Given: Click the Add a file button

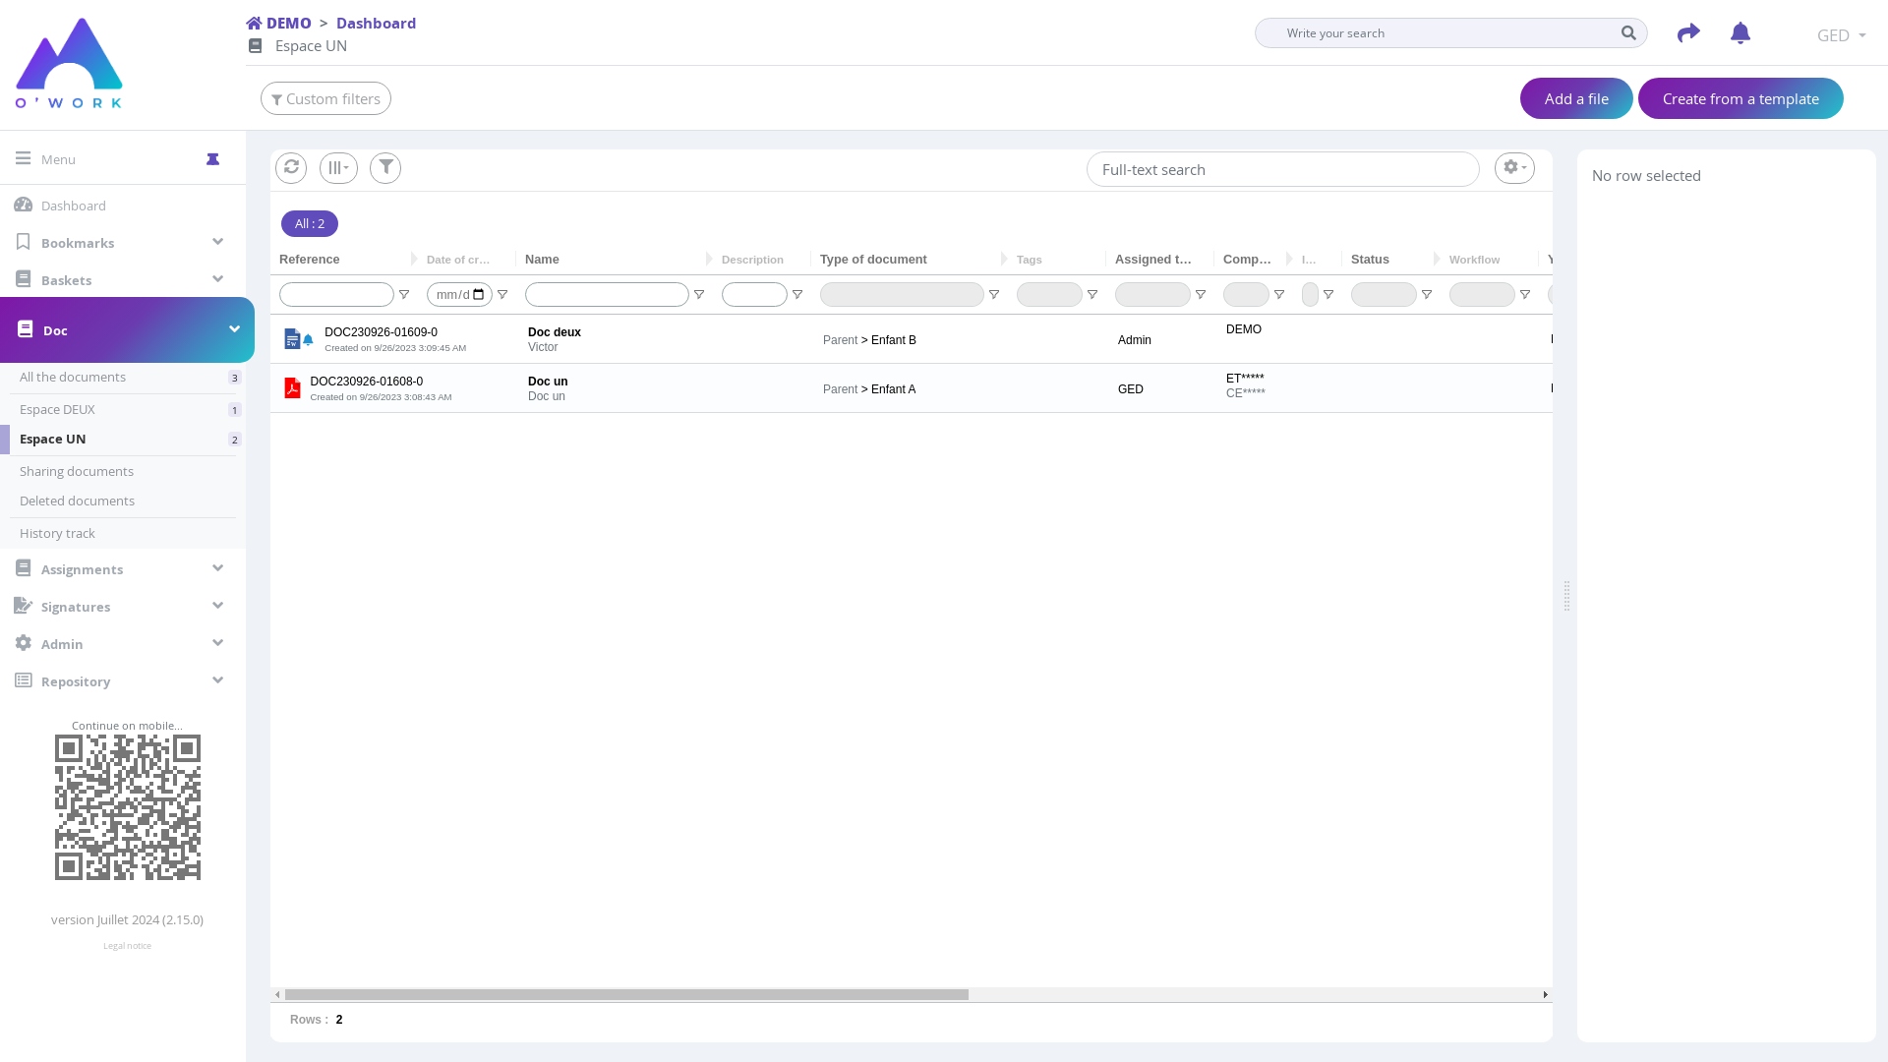Looking at the screenshot, I should point(1576,98).
